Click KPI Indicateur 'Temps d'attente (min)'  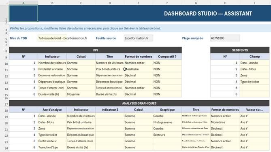point(52,88)
